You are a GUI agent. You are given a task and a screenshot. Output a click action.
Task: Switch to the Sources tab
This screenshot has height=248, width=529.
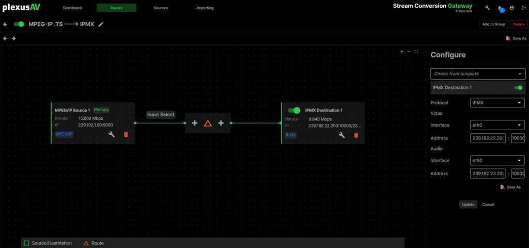click(x=161, y=8)
